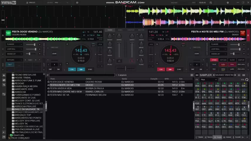Image resolution: width=251 pixels, height=141 pixels.
Task: Halve loop length with left deck's left arrow
Action: [48, 65]
